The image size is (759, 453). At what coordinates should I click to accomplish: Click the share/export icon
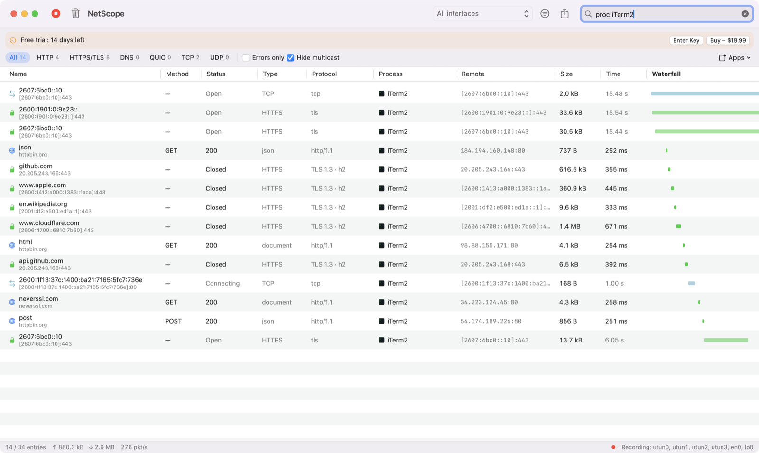pyautogui.click(x=565, y=14)
